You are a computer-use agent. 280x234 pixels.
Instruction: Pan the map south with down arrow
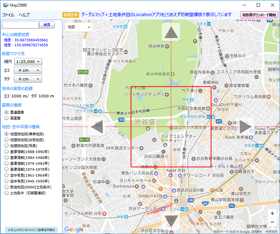171,221
